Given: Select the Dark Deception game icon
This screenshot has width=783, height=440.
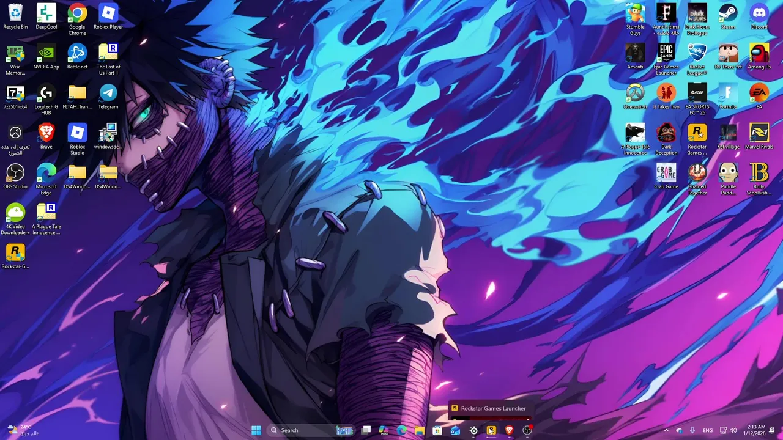Looking at the screenshot, I should pyautogui.click(x=666, y=139).
